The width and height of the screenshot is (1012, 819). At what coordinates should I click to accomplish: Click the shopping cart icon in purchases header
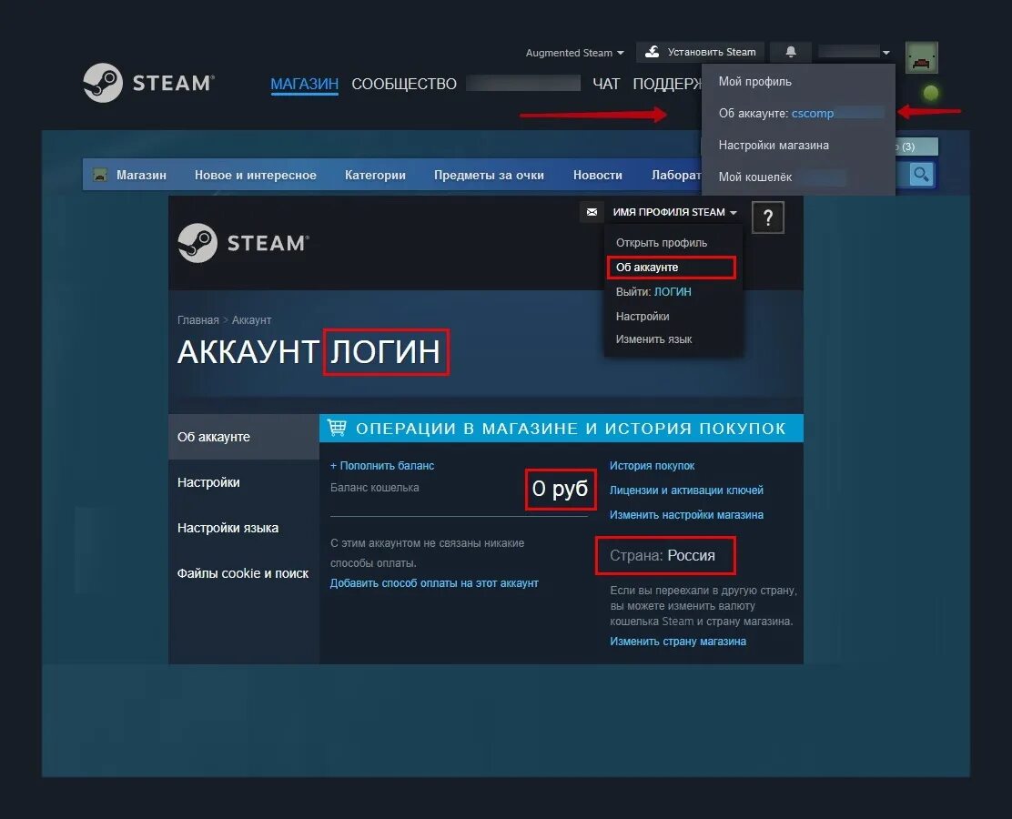coord(337,428)
